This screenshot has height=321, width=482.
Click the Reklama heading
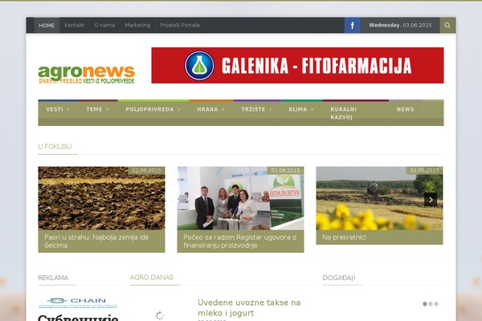click(x=53, y=278)
